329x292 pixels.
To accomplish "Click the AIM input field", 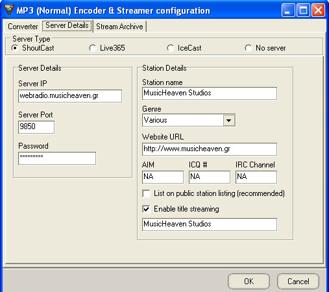I will pyautogui.click(x=163, y=177).
